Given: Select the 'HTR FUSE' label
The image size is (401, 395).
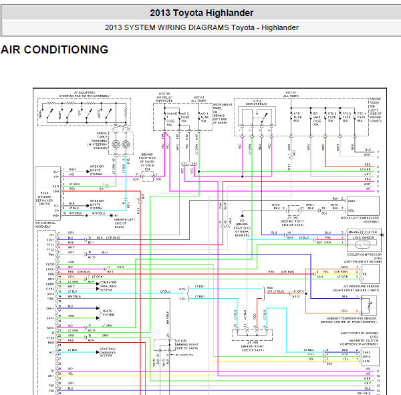Looking at the screenshot, I should [297, 117].
